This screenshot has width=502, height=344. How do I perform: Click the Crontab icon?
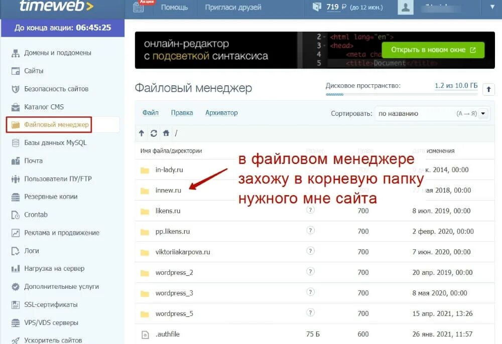16,215
